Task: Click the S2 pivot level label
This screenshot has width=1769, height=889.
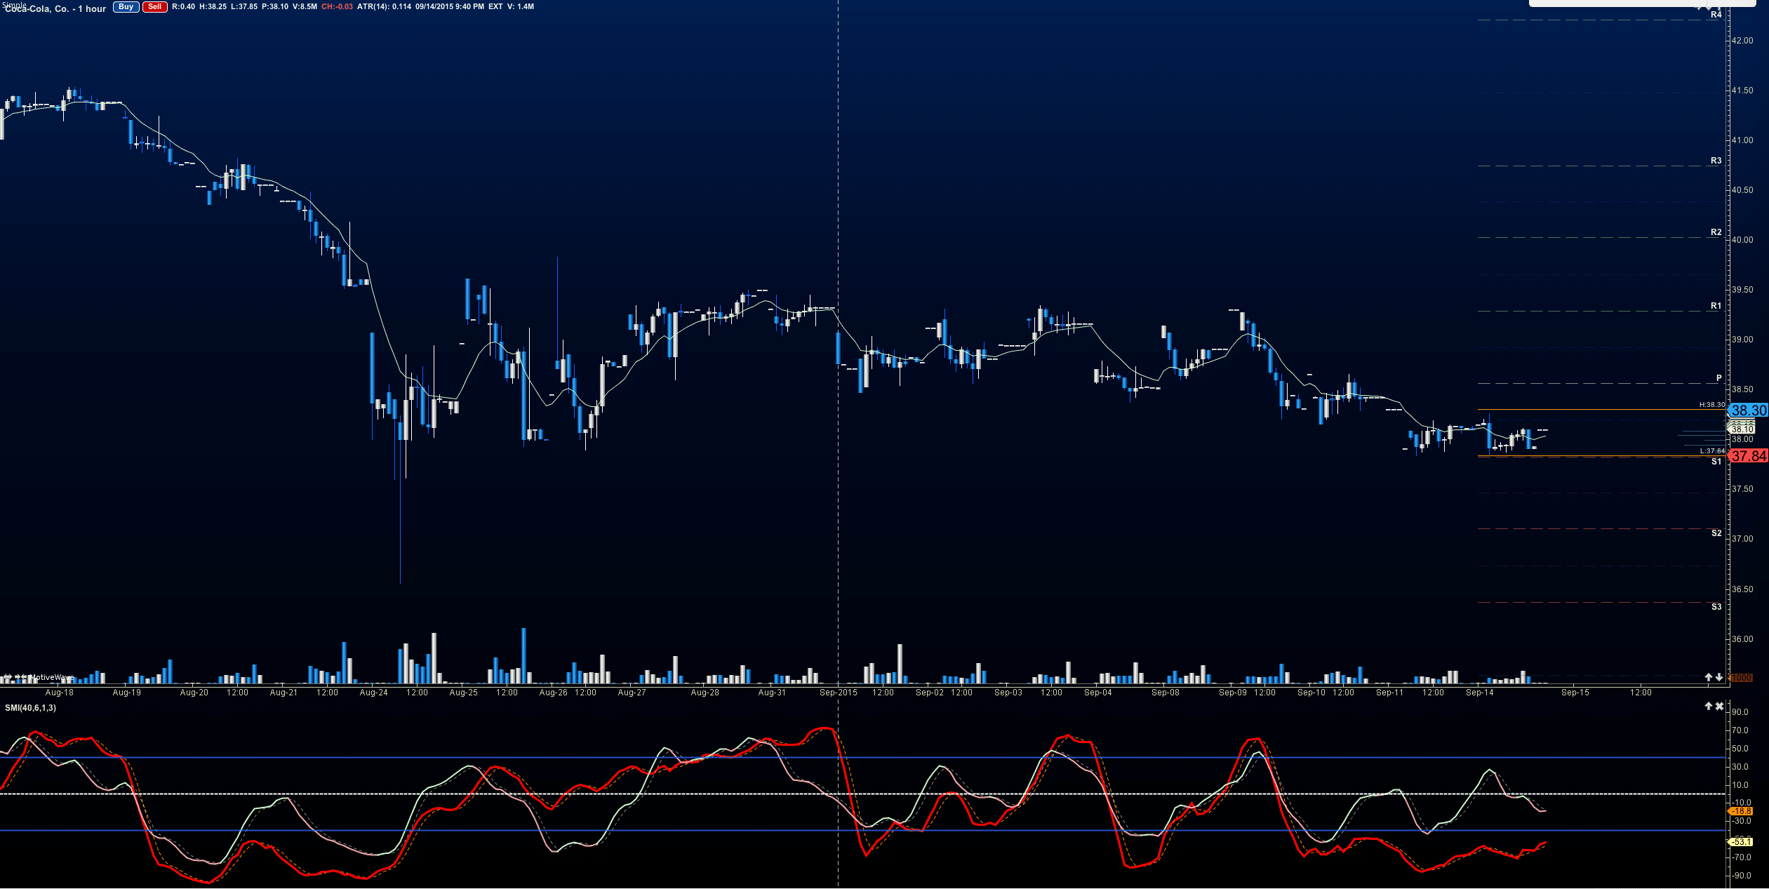Action: tap(1716, 533)
